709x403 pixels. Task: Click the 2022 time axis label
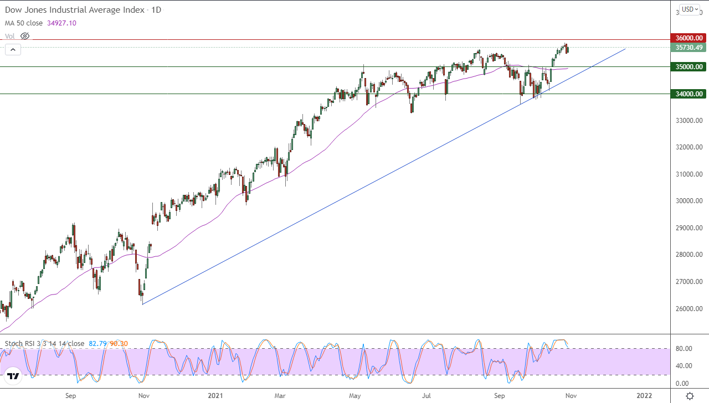644,396
